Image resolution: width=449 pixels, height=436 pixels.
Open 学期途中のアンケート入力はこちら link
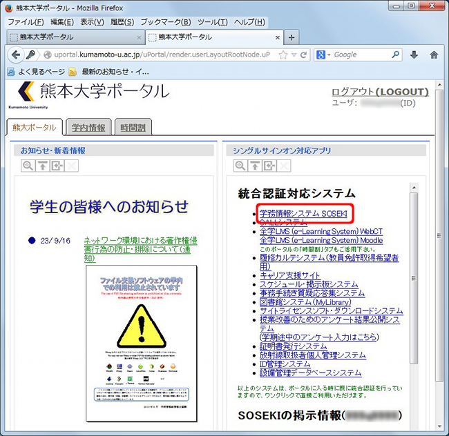pyautogui.click(x=319, y=337)
